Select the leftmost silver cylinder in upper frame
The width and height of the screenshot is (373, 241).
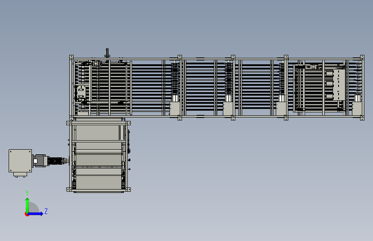click(176, 98)
